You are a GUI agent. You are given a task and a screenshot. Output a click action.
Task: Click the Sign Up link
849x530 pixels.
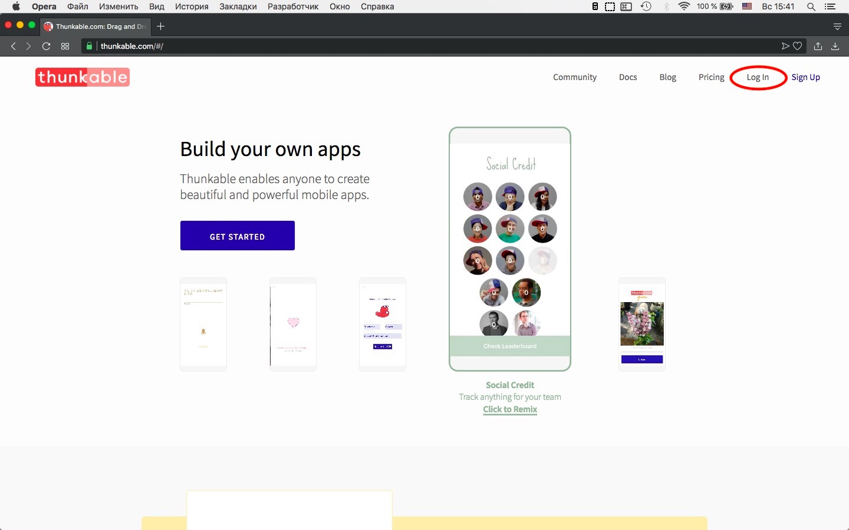coord(805,77)
